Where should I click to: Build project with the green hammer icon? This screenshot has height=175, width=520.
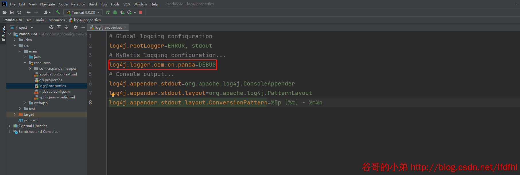[58, 12]
